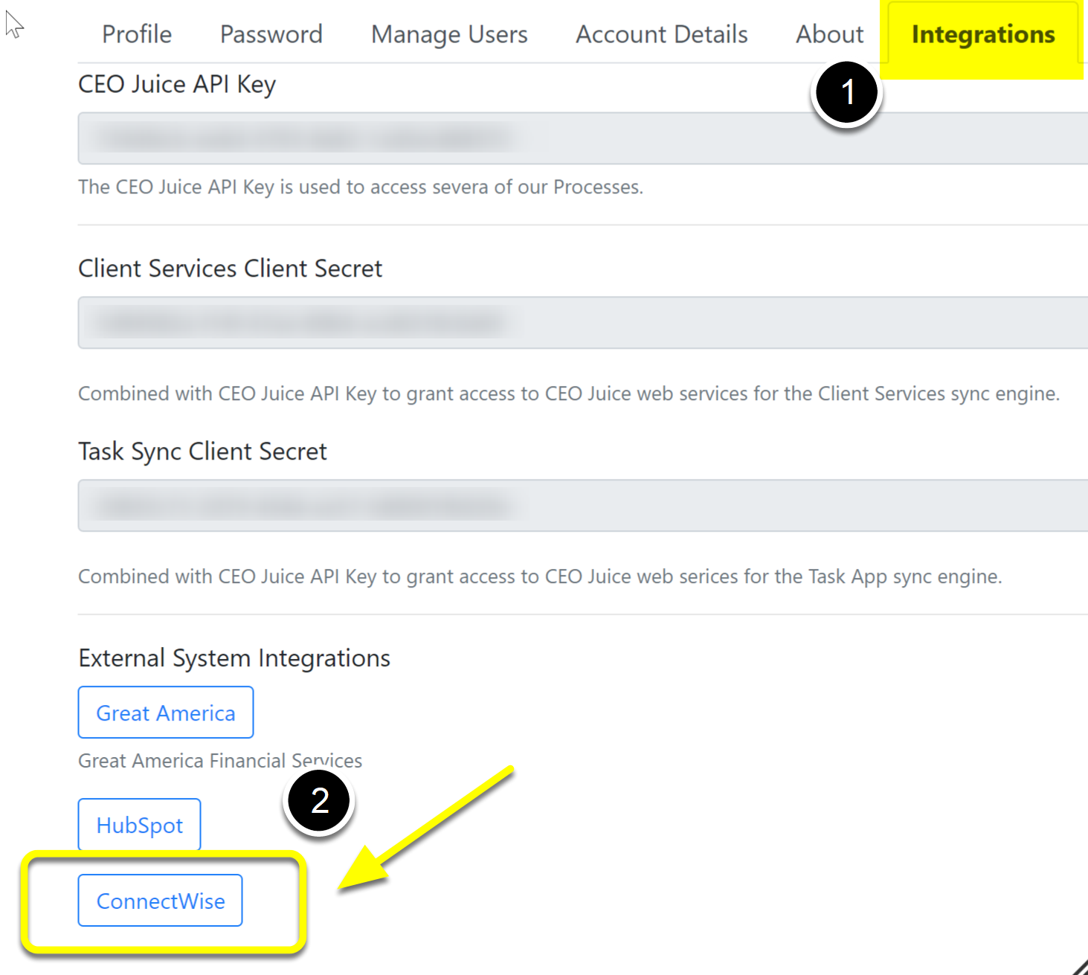Click the yellow arrow annotation
Viewport: 1088px width, 975px height.
click(x=424, y=828)
